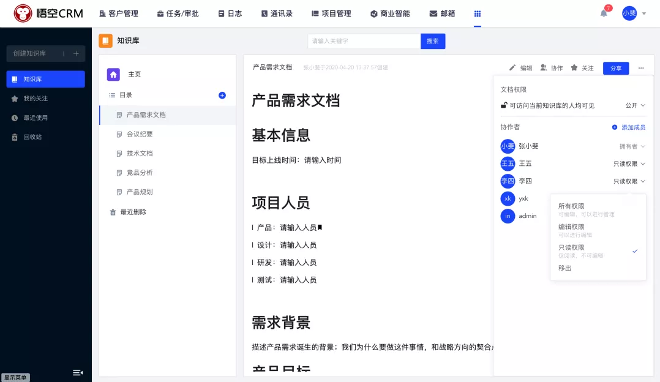Click the 目标上线时间 line
660x382 pixels.
[296, 160]
